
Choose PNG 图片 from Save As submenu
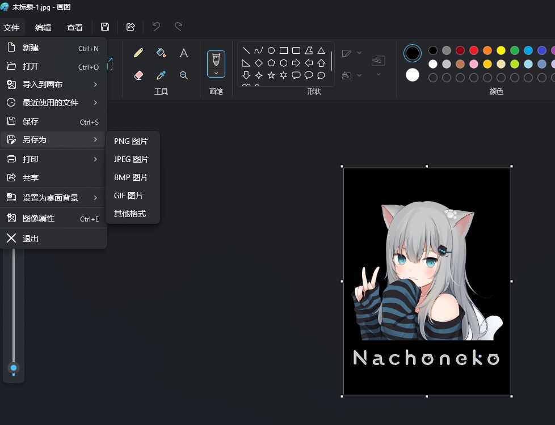click(x=131, y=141)
